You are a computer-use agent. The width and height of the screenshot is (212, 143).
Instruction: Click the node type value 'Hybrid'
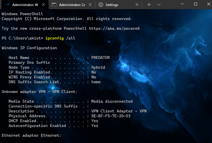(98, 67)
